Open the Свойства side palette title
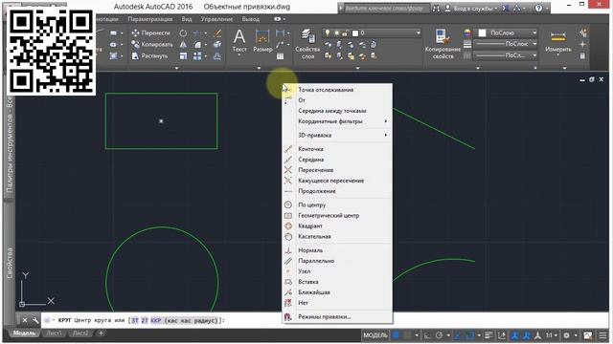The width and height of the screenshot is (613, 344). (x=10, y=263)
